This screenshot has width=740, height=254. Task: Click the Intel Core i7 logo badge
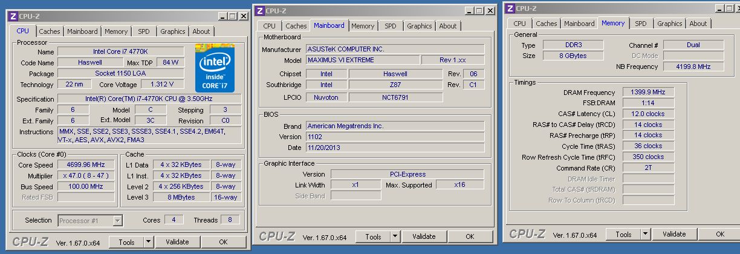[x=215, y=68]
